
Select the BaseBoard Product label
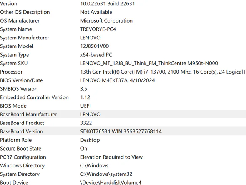(x=22, y=123)
